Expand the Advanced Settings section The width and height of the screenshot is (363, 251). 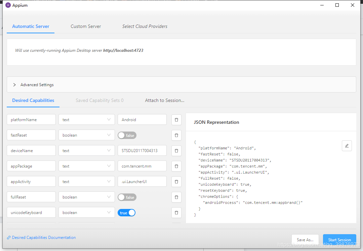tap(181, 84)
